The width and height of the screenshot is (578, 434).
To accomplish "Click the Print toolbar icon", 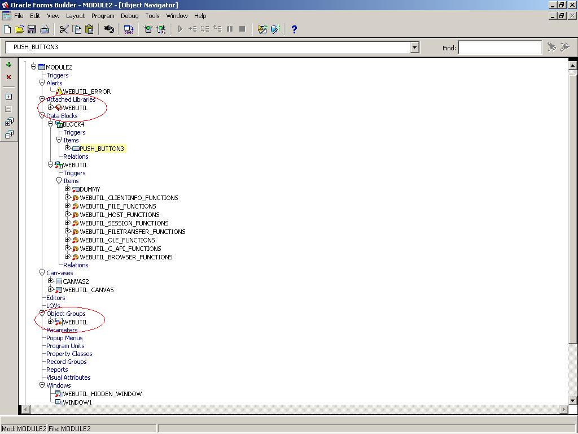I will (44, 29).
